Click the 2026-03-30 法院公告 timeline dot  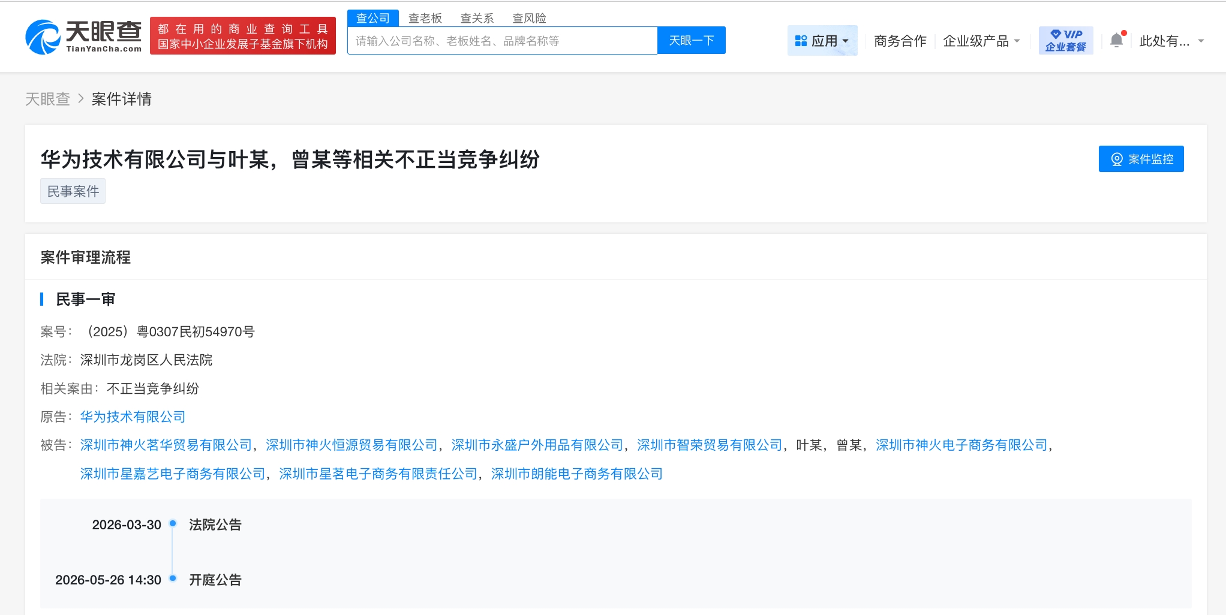[x=173, y=524]
